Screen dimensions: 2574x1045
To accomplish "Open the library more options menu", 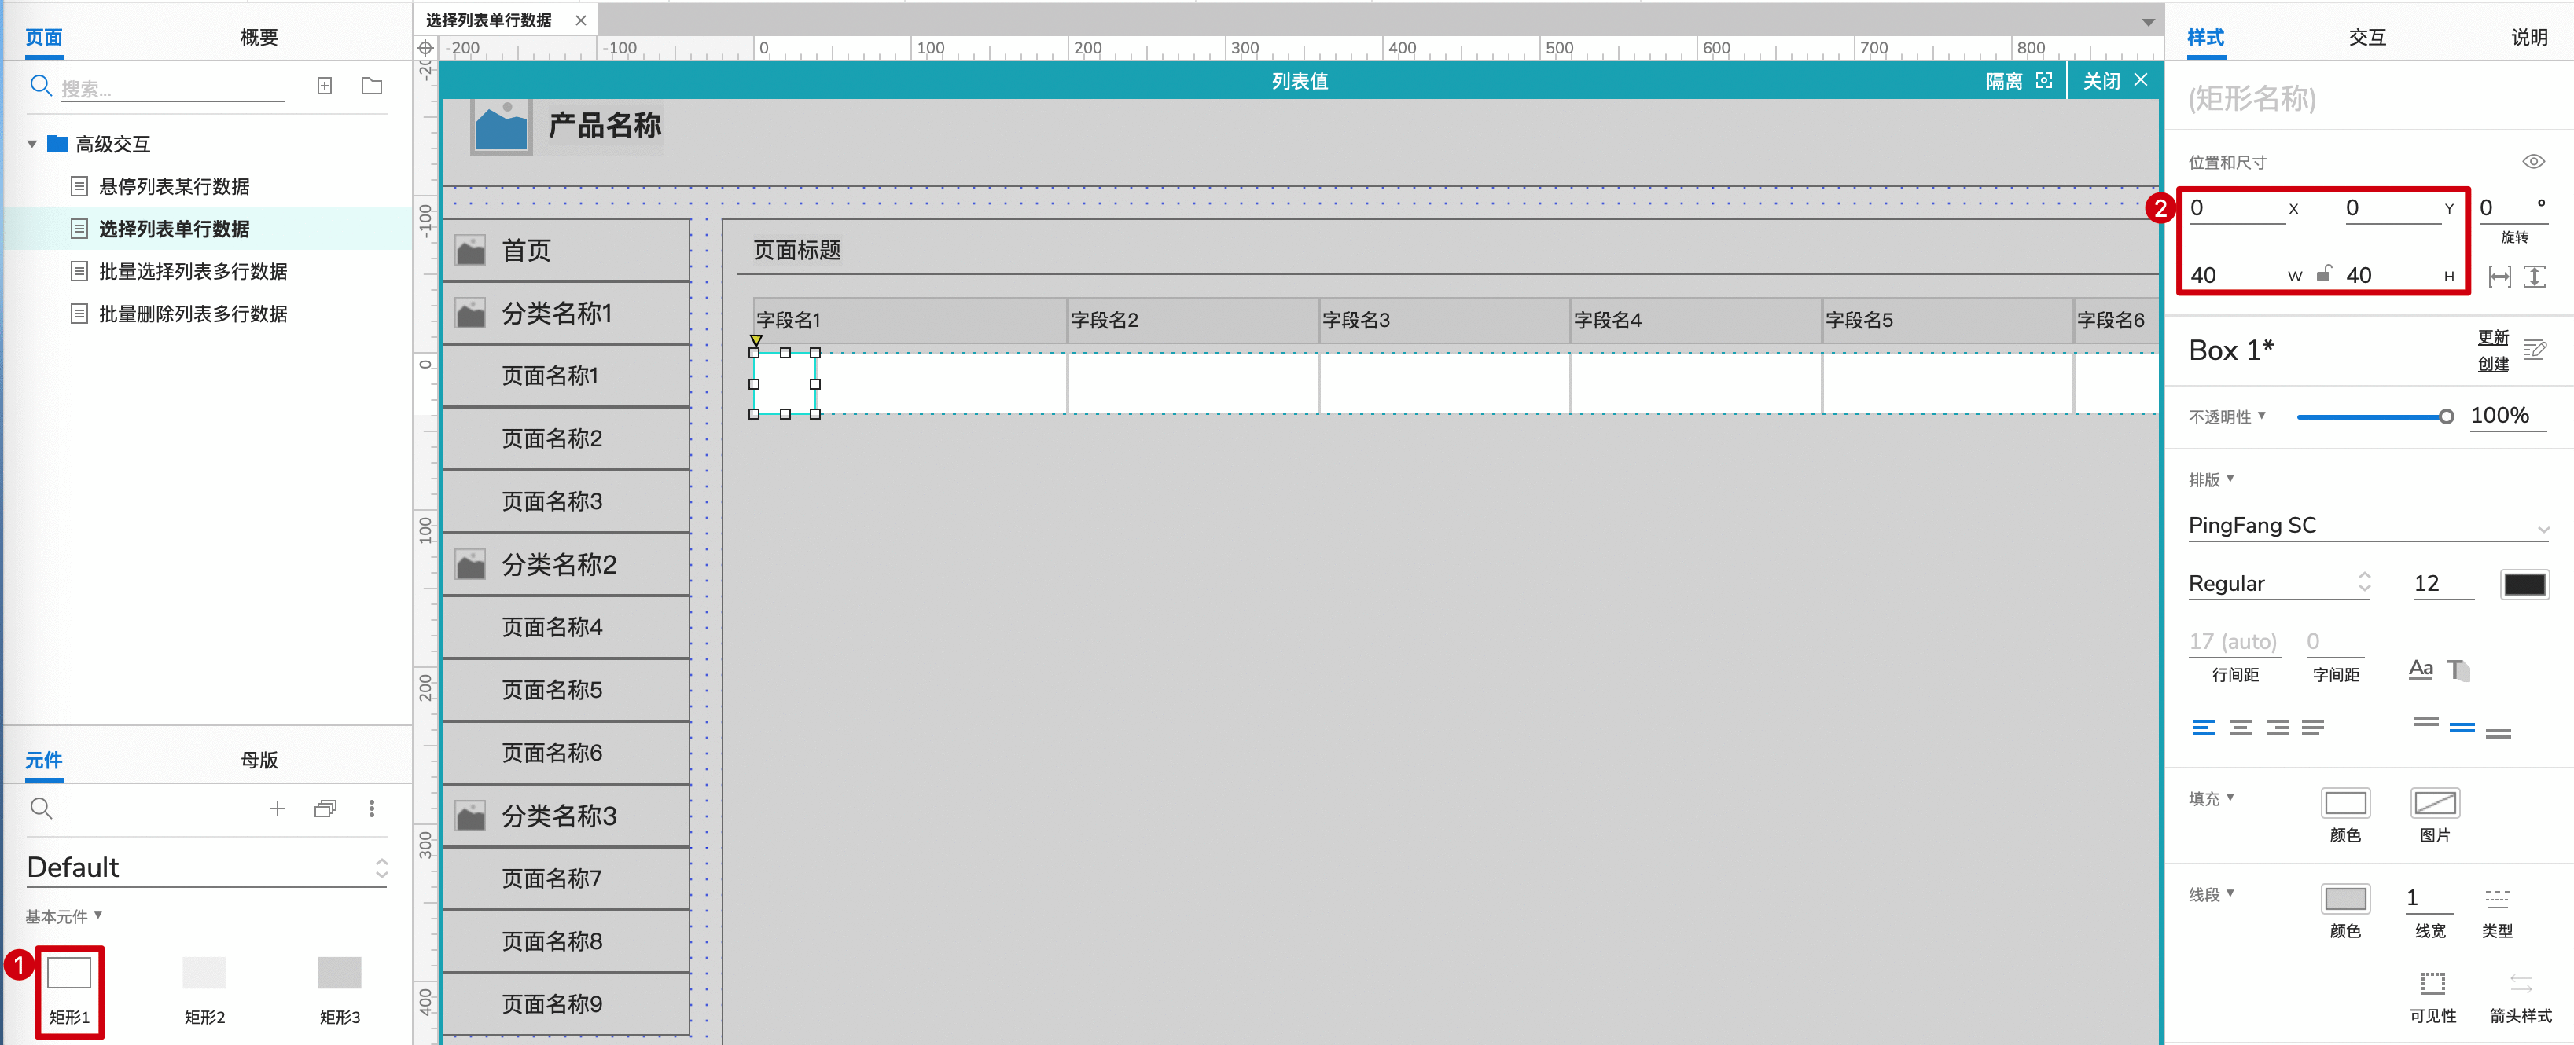I will pos(372,808).
